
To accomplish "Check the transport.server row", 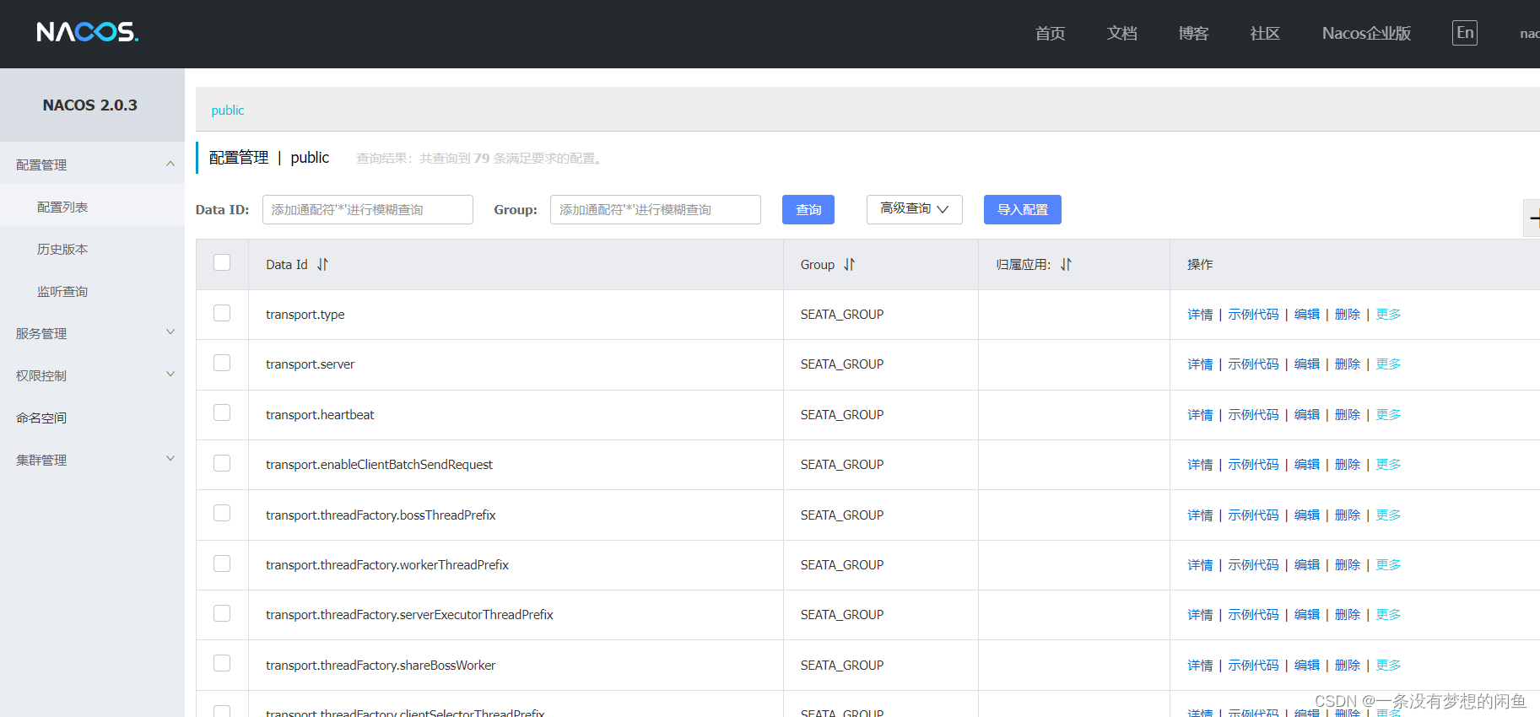I will 222,363.
